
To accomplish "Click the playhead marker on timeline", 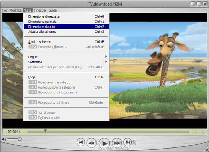I will (x=45, y=131).
